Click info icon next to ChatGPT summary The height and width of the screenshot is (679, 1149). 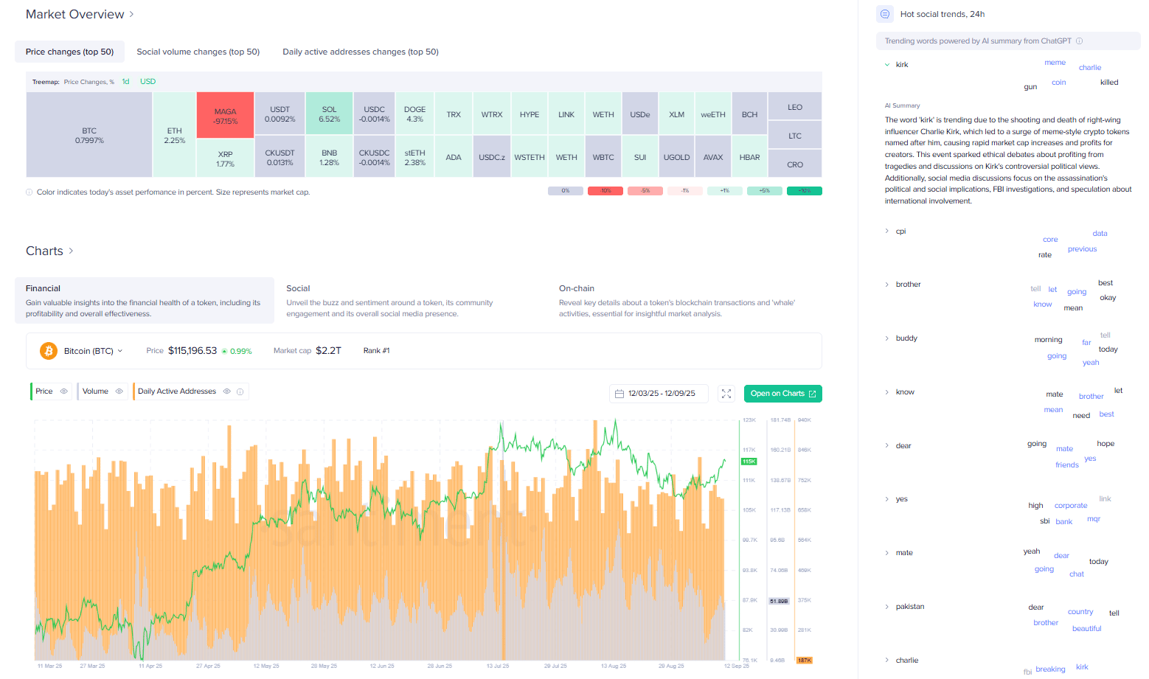point(1079,41)
